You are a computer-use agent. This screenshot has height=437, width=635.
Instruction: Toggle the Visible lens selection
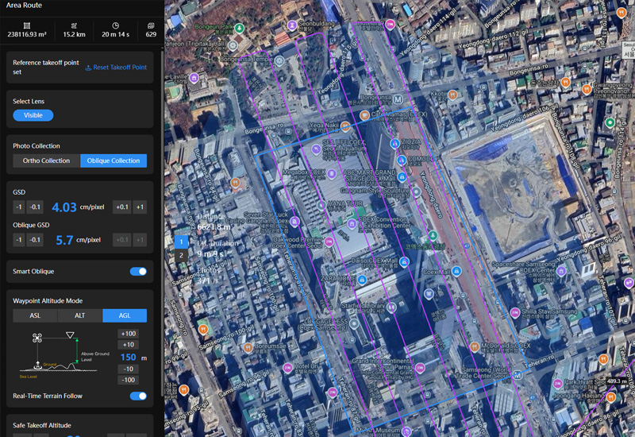click(33, 115)
